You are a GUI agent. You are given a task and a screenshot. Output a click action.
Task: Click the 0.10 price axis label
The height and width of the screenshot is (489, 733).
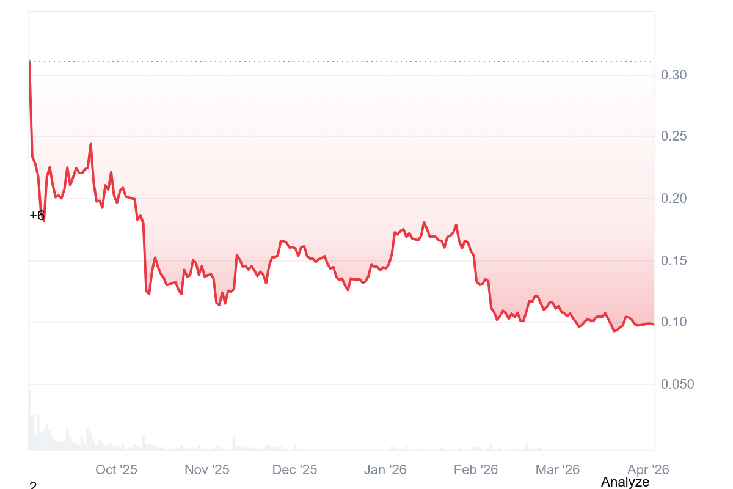(674, 322)
